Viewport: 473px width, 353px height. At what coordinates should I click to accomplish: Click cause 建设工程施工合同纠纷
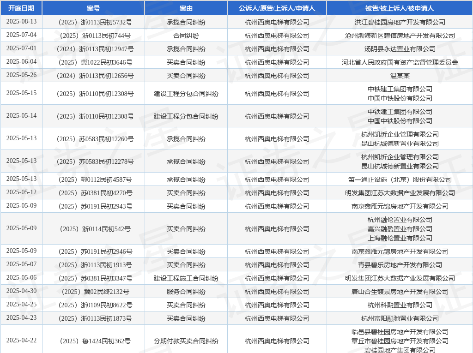click(186, 278)
